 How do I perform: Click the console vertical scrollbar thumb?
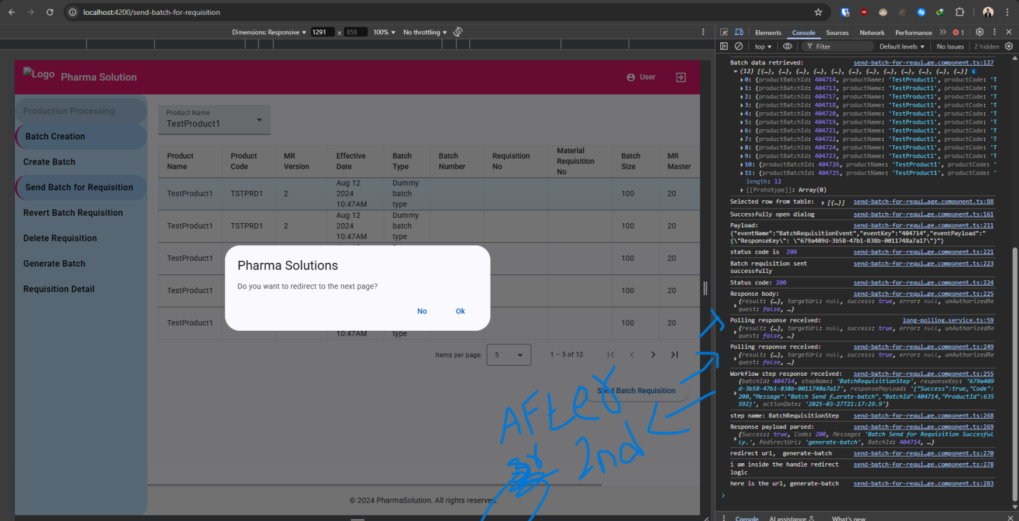click(1016, 375)
